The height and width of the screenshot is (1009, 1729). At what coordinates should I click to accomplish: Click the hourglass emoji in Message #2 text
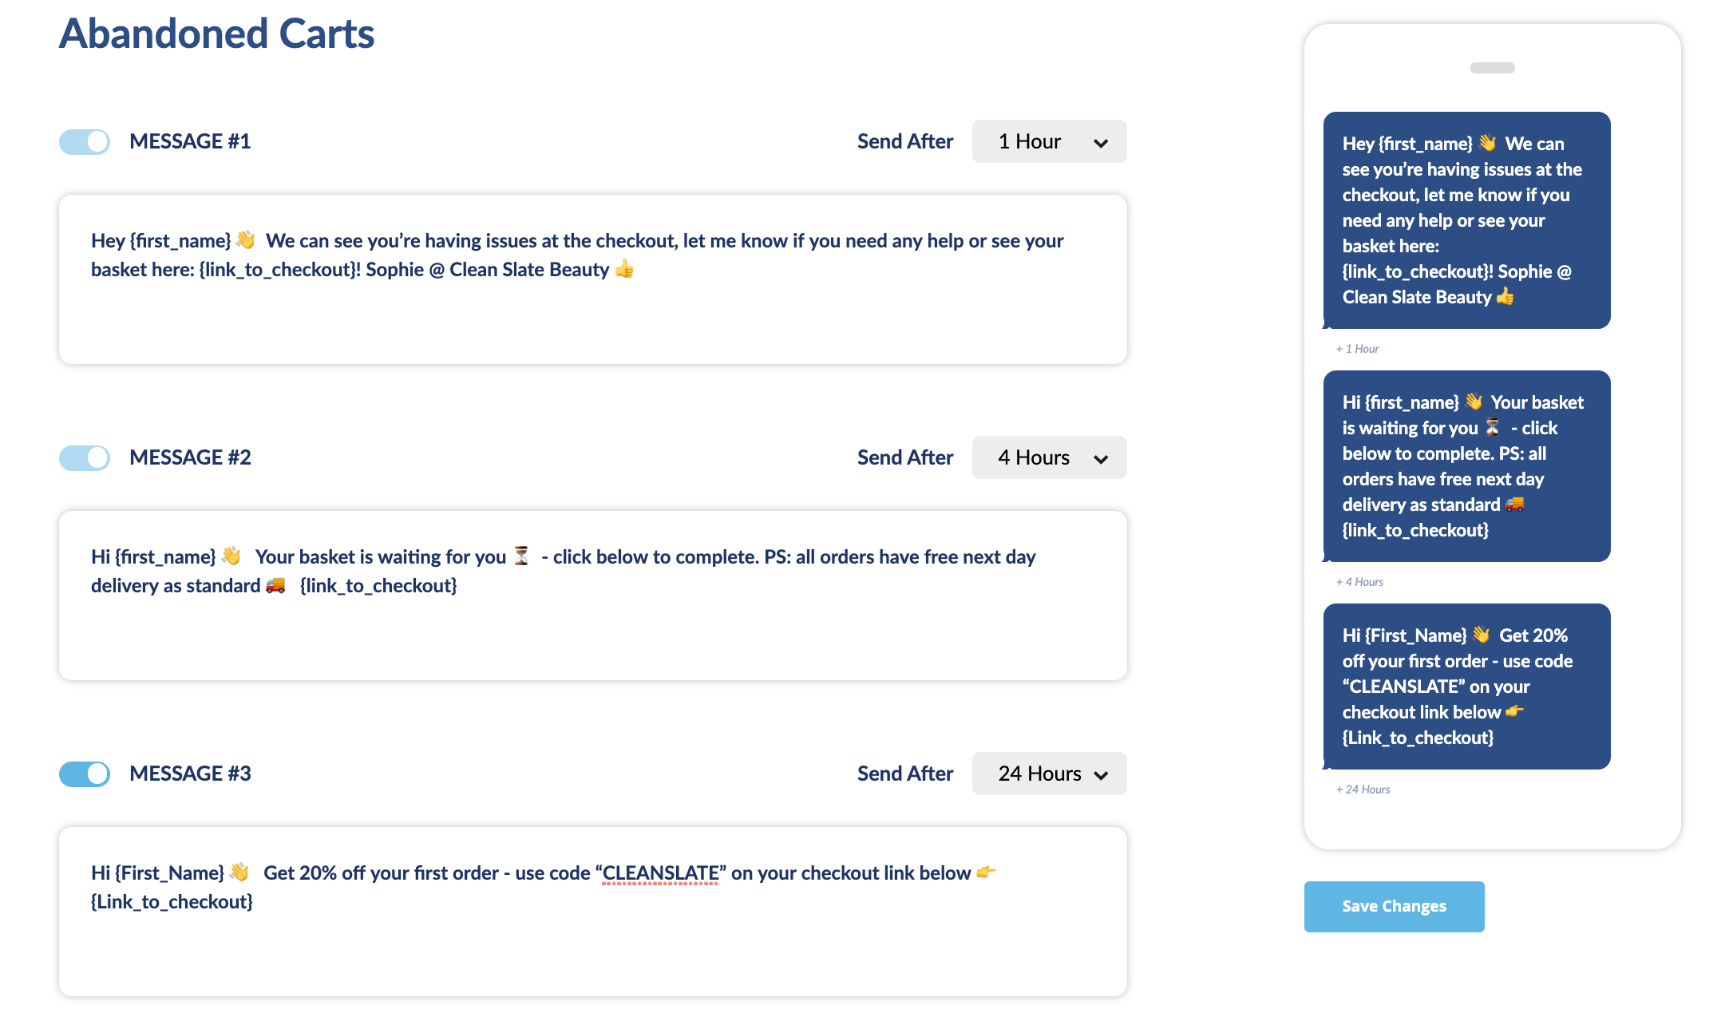tap(521, 556)
